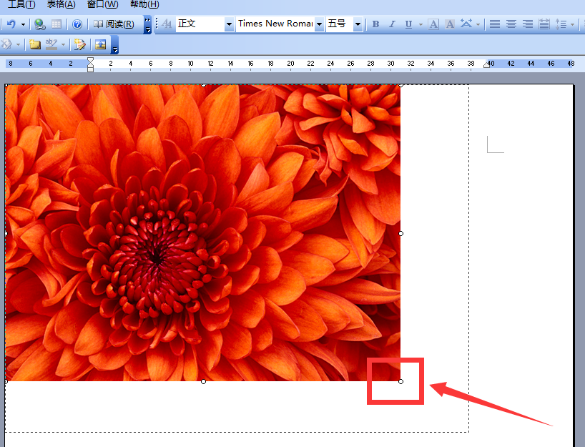Expand the dropdown beside the dimmed reviewing icon
Viewport: 585px width, 447px height.
(18, 45)
